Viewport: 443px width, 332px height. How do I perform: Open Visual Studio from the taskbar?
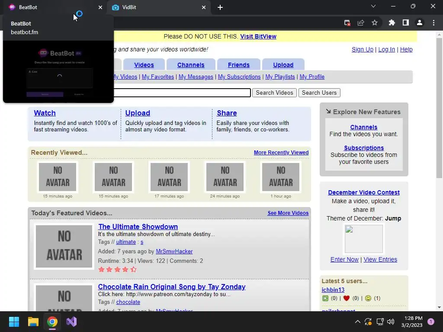[71, 322]
